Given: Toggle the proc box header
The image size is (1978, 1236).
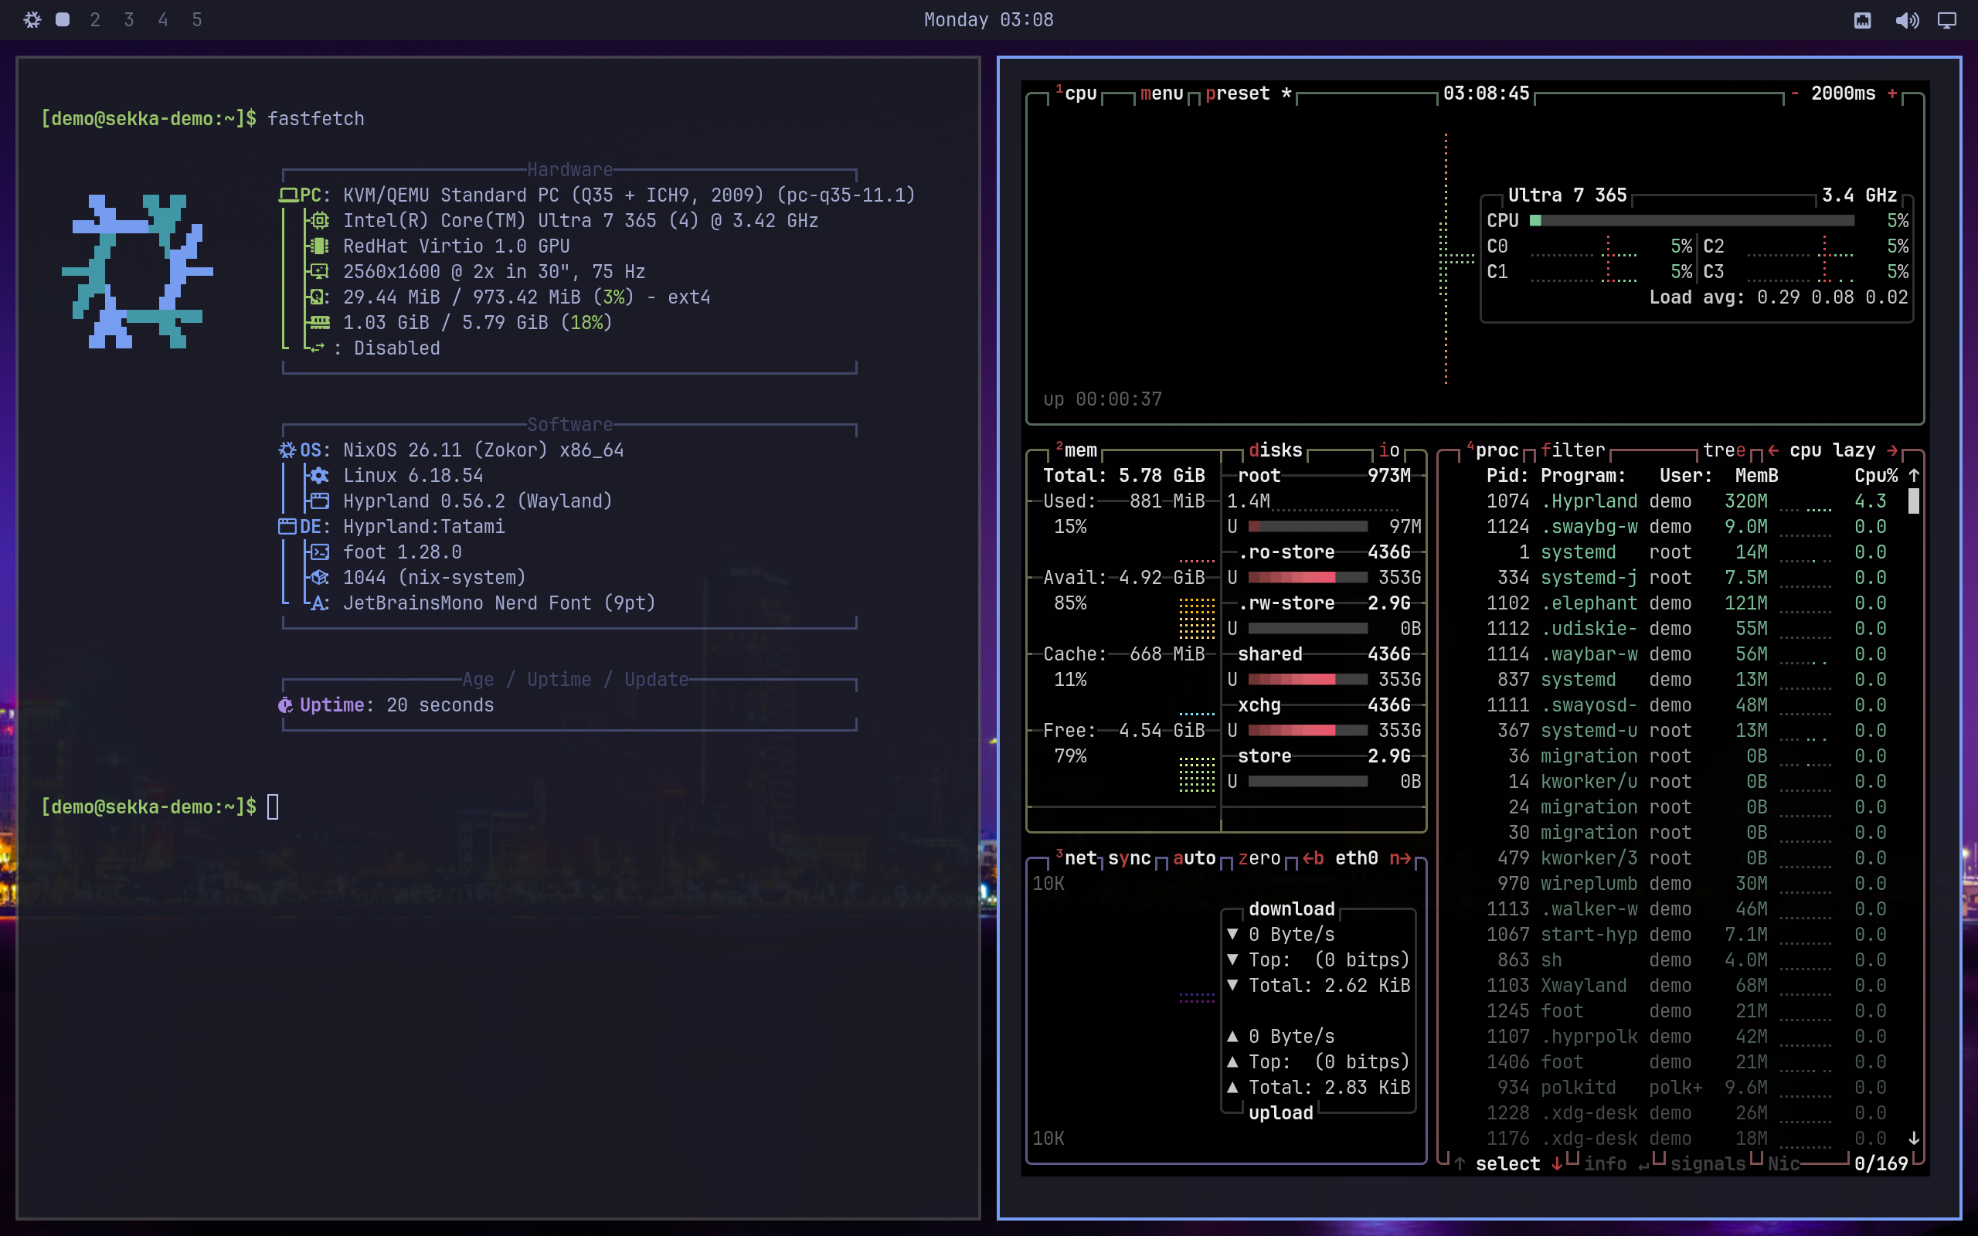Looking at the screenshot, I should coord(1492,450).
